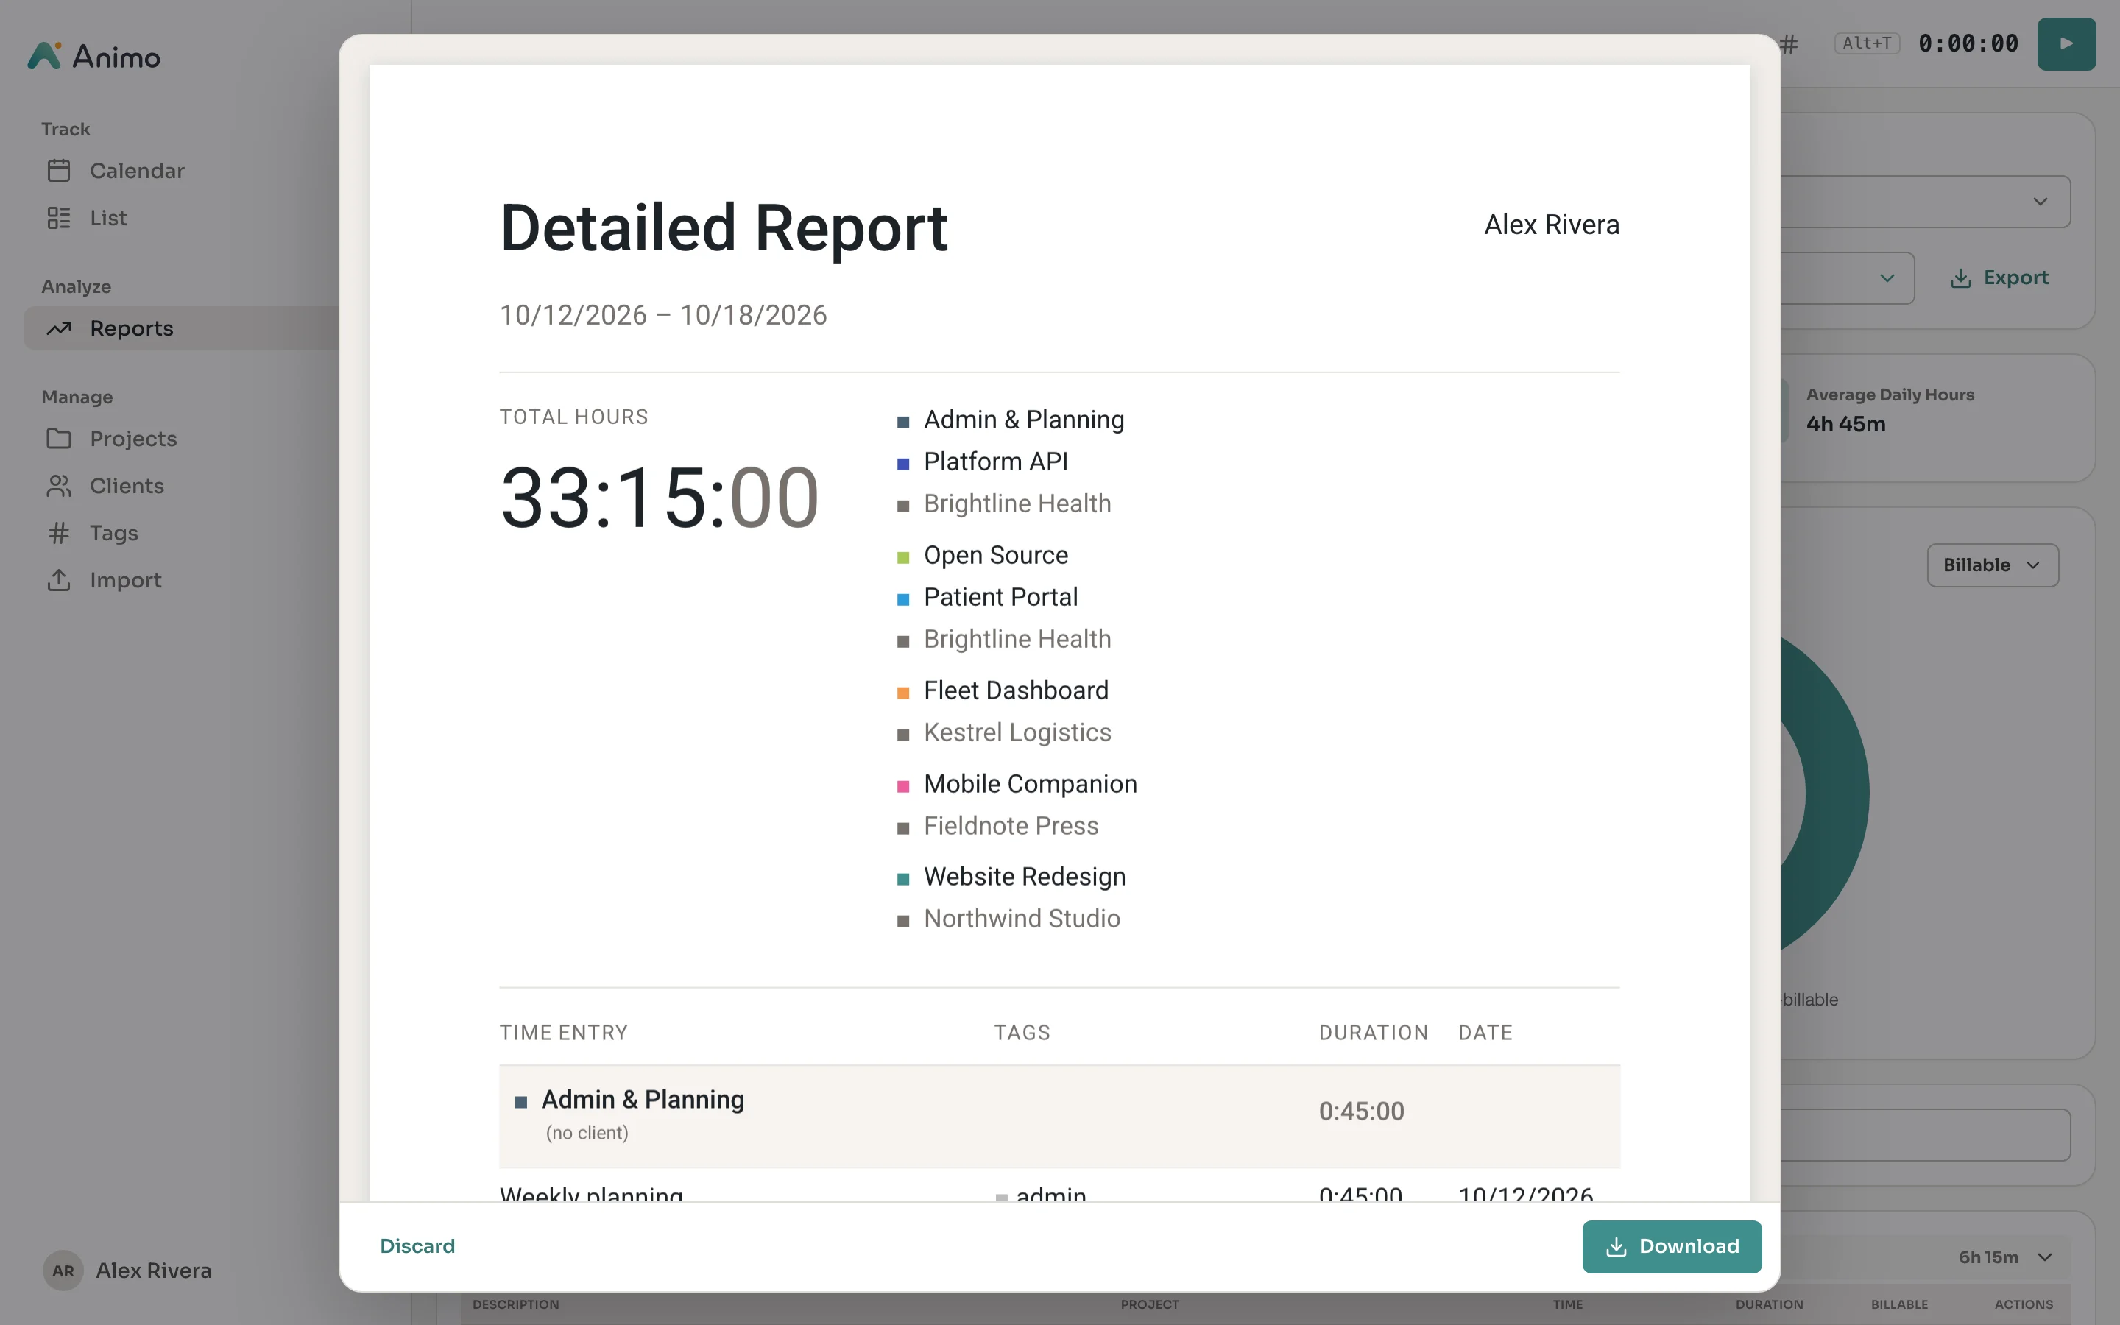Click the 33:15:00 total hours value
This screenshot has height=1325, width=2120.
(659, 498)
